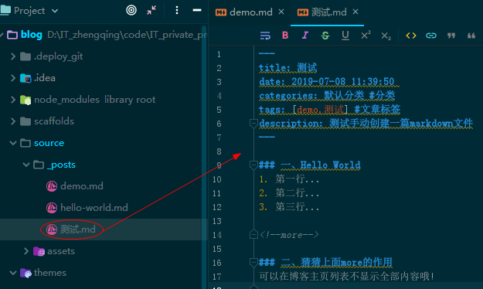Open demo.md in the project tree
This screenshot has height=289, width=483.
point(82,186)
